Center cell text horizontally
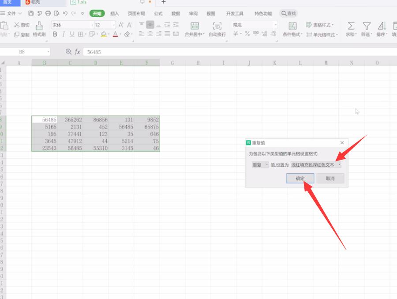Image resolution: width=397 pixels, height=299 pixels. click(150, 34)
